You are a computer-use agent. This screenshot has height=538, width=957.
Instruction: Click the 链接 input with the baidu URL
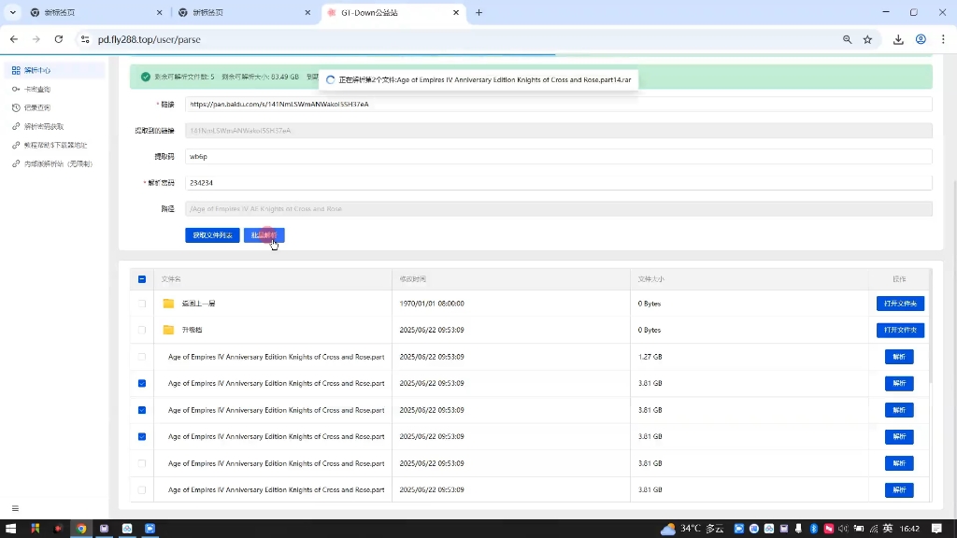559,105
